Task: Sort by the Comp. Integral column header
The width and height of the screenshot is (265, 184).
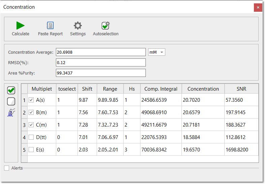Action: click(161, 89)
